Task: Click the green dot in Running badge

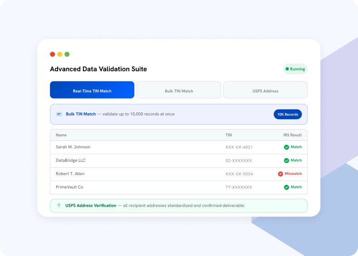Action: (x=287, y=69)
